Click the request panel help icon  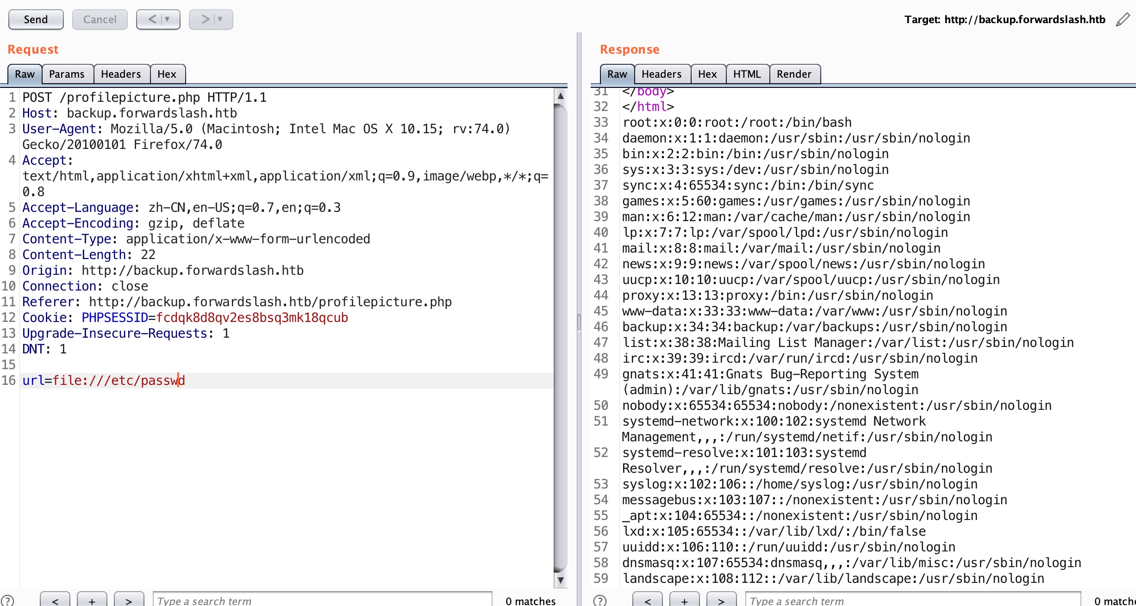[8, 600]
